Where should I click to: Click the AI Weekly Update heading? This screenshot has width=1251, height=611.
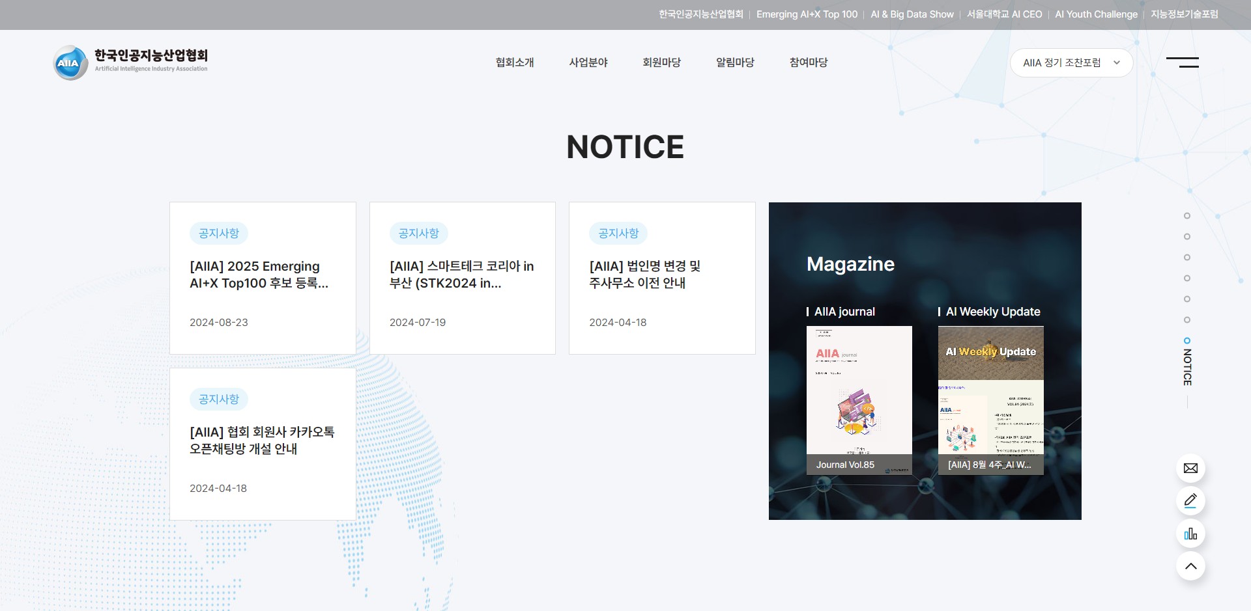(993, 312)
